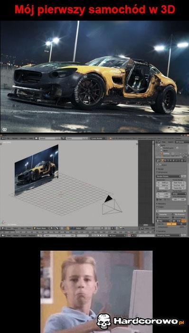Click the Resolution X field
This screenshot has width=189, height=333.
[163, 183]
